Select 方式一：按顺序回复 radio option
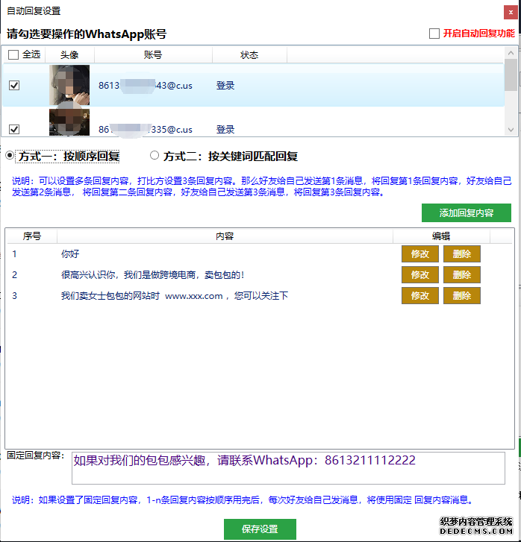 point(10,156)
